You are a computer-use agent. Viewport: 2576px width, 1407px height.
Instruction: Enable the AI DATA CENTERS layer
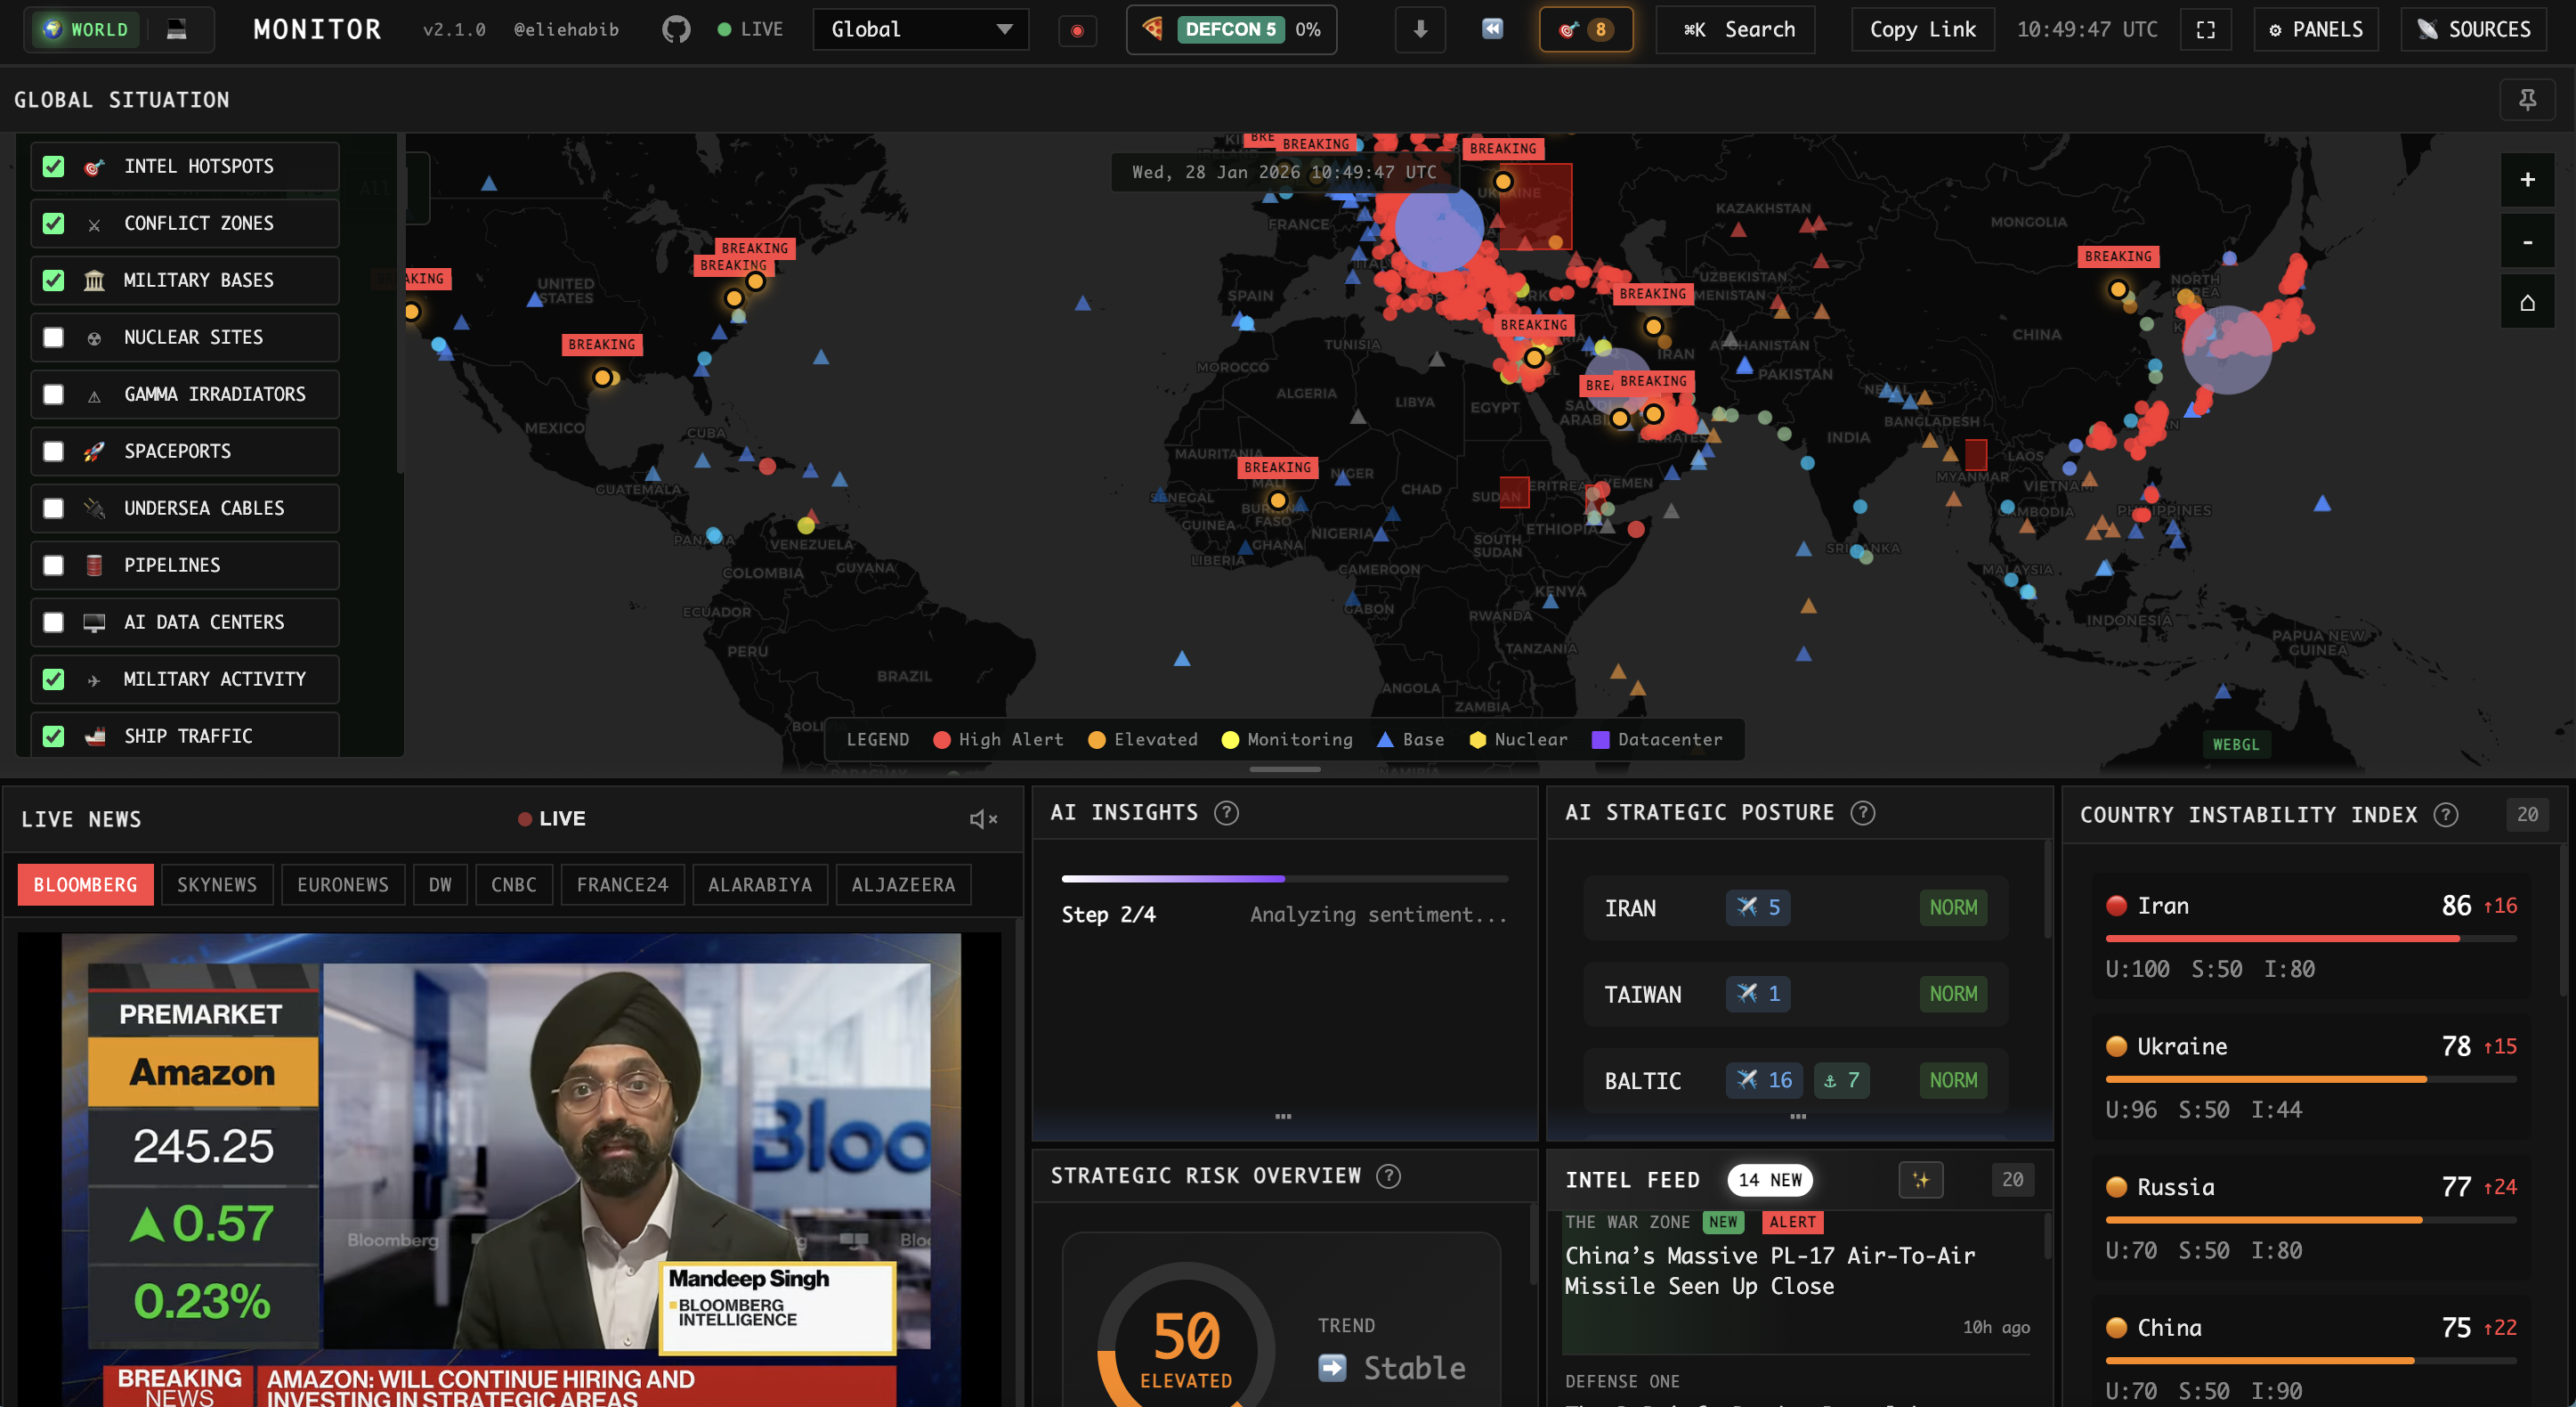pyautogui.click(x=53, y=622)
